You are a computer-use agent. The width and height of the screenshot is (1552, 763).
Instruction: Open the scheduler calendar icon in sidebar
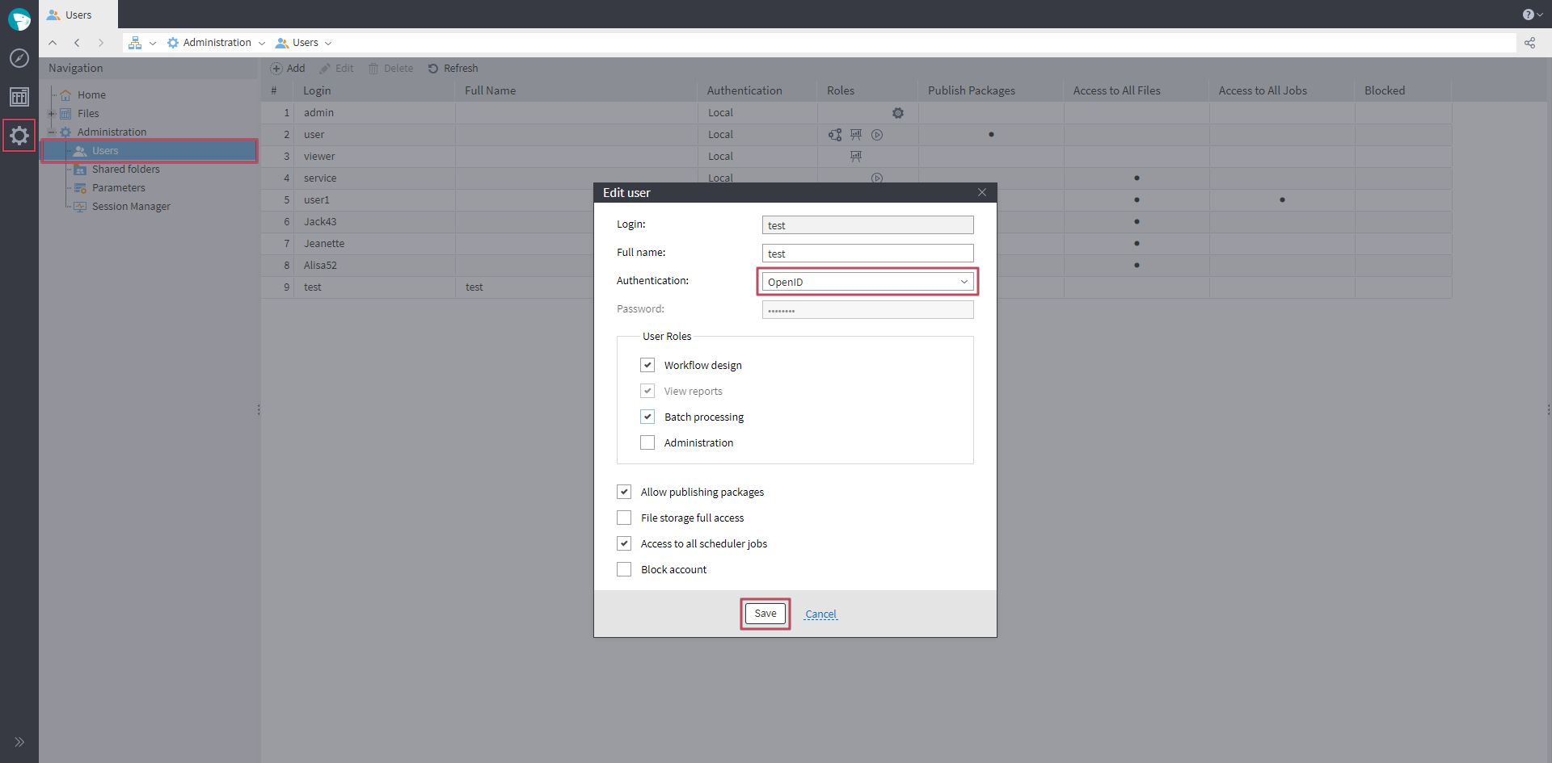[19, 97]
